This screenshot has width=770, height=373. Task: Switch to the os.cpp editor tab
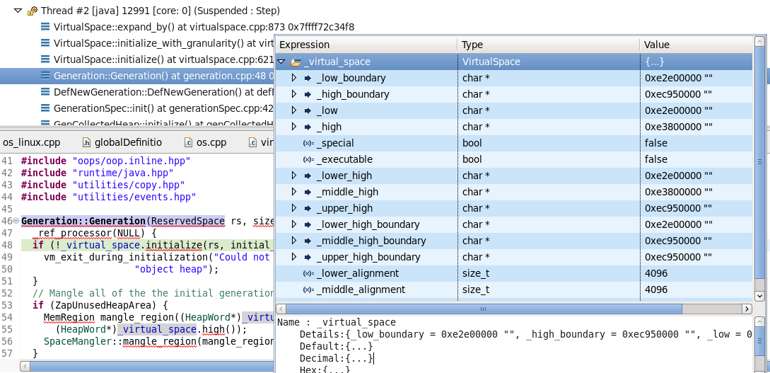click(211, 142)
